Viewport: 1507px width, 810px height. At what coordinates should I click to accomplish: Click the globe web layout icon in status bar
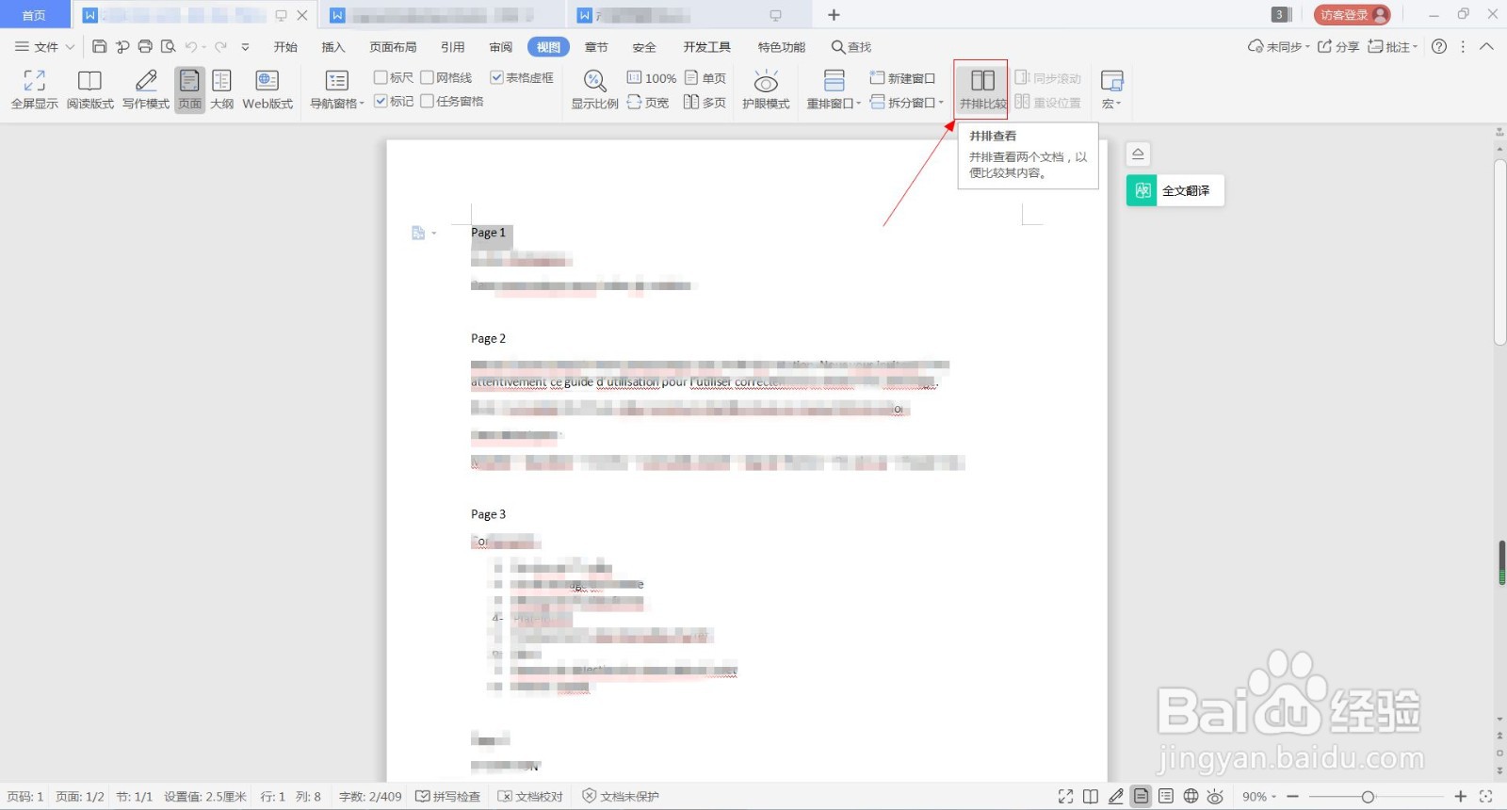tap(1191, 796)
